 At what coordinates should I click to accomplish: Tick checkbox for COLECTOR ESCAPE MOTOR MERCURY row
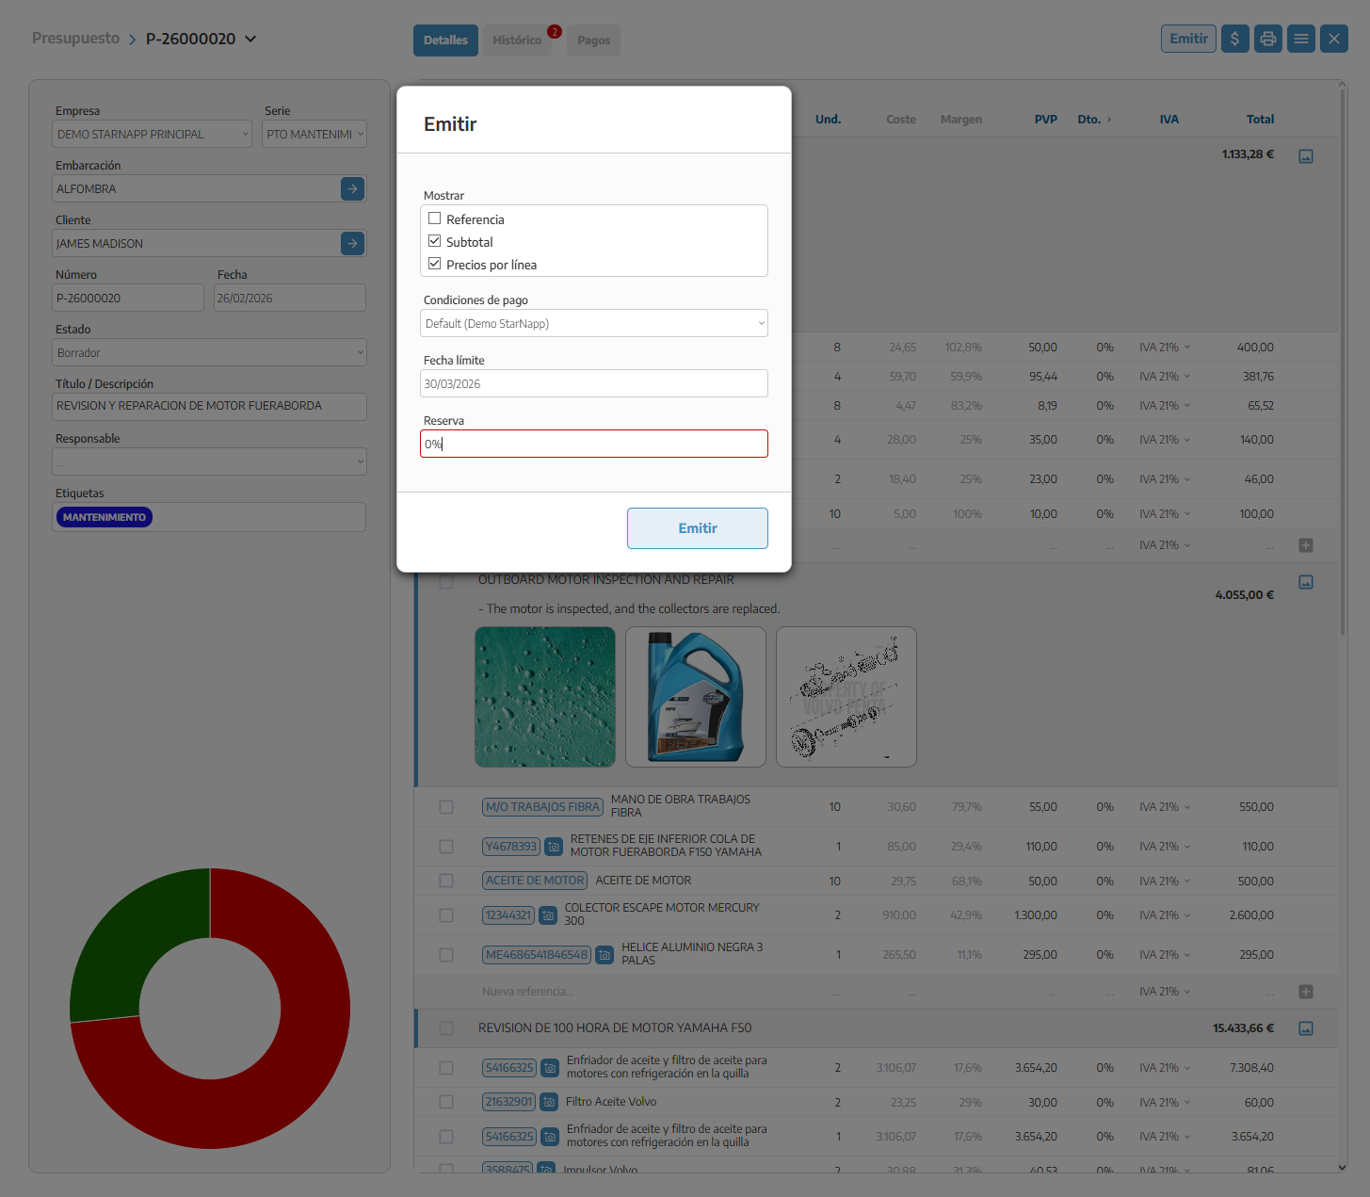coord(446,915)
